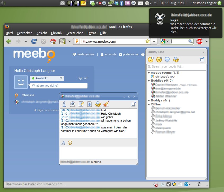Image resolution: width=224 pixels, height=192 pixels.
Task: Click the chat message input box
Action: click(99, 153)
